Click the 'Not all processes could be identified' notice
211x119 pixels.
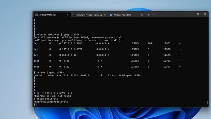tap(78, 39)
